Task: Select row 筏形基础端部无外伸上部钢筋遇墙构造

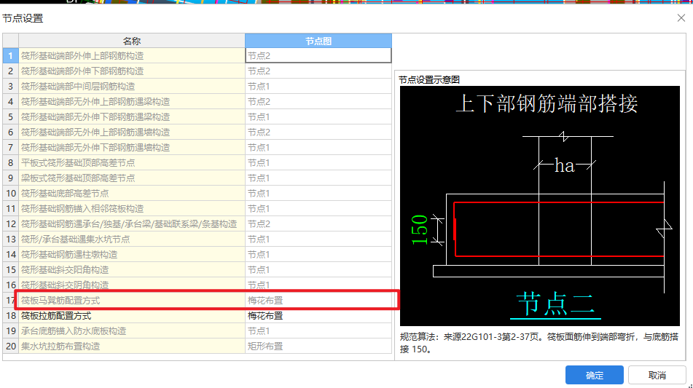Action: (132, 132)
